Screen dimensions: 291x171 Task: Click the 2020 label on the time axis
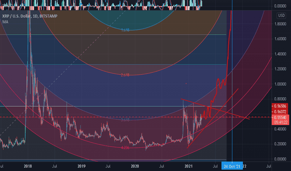(x=135, y=166)
